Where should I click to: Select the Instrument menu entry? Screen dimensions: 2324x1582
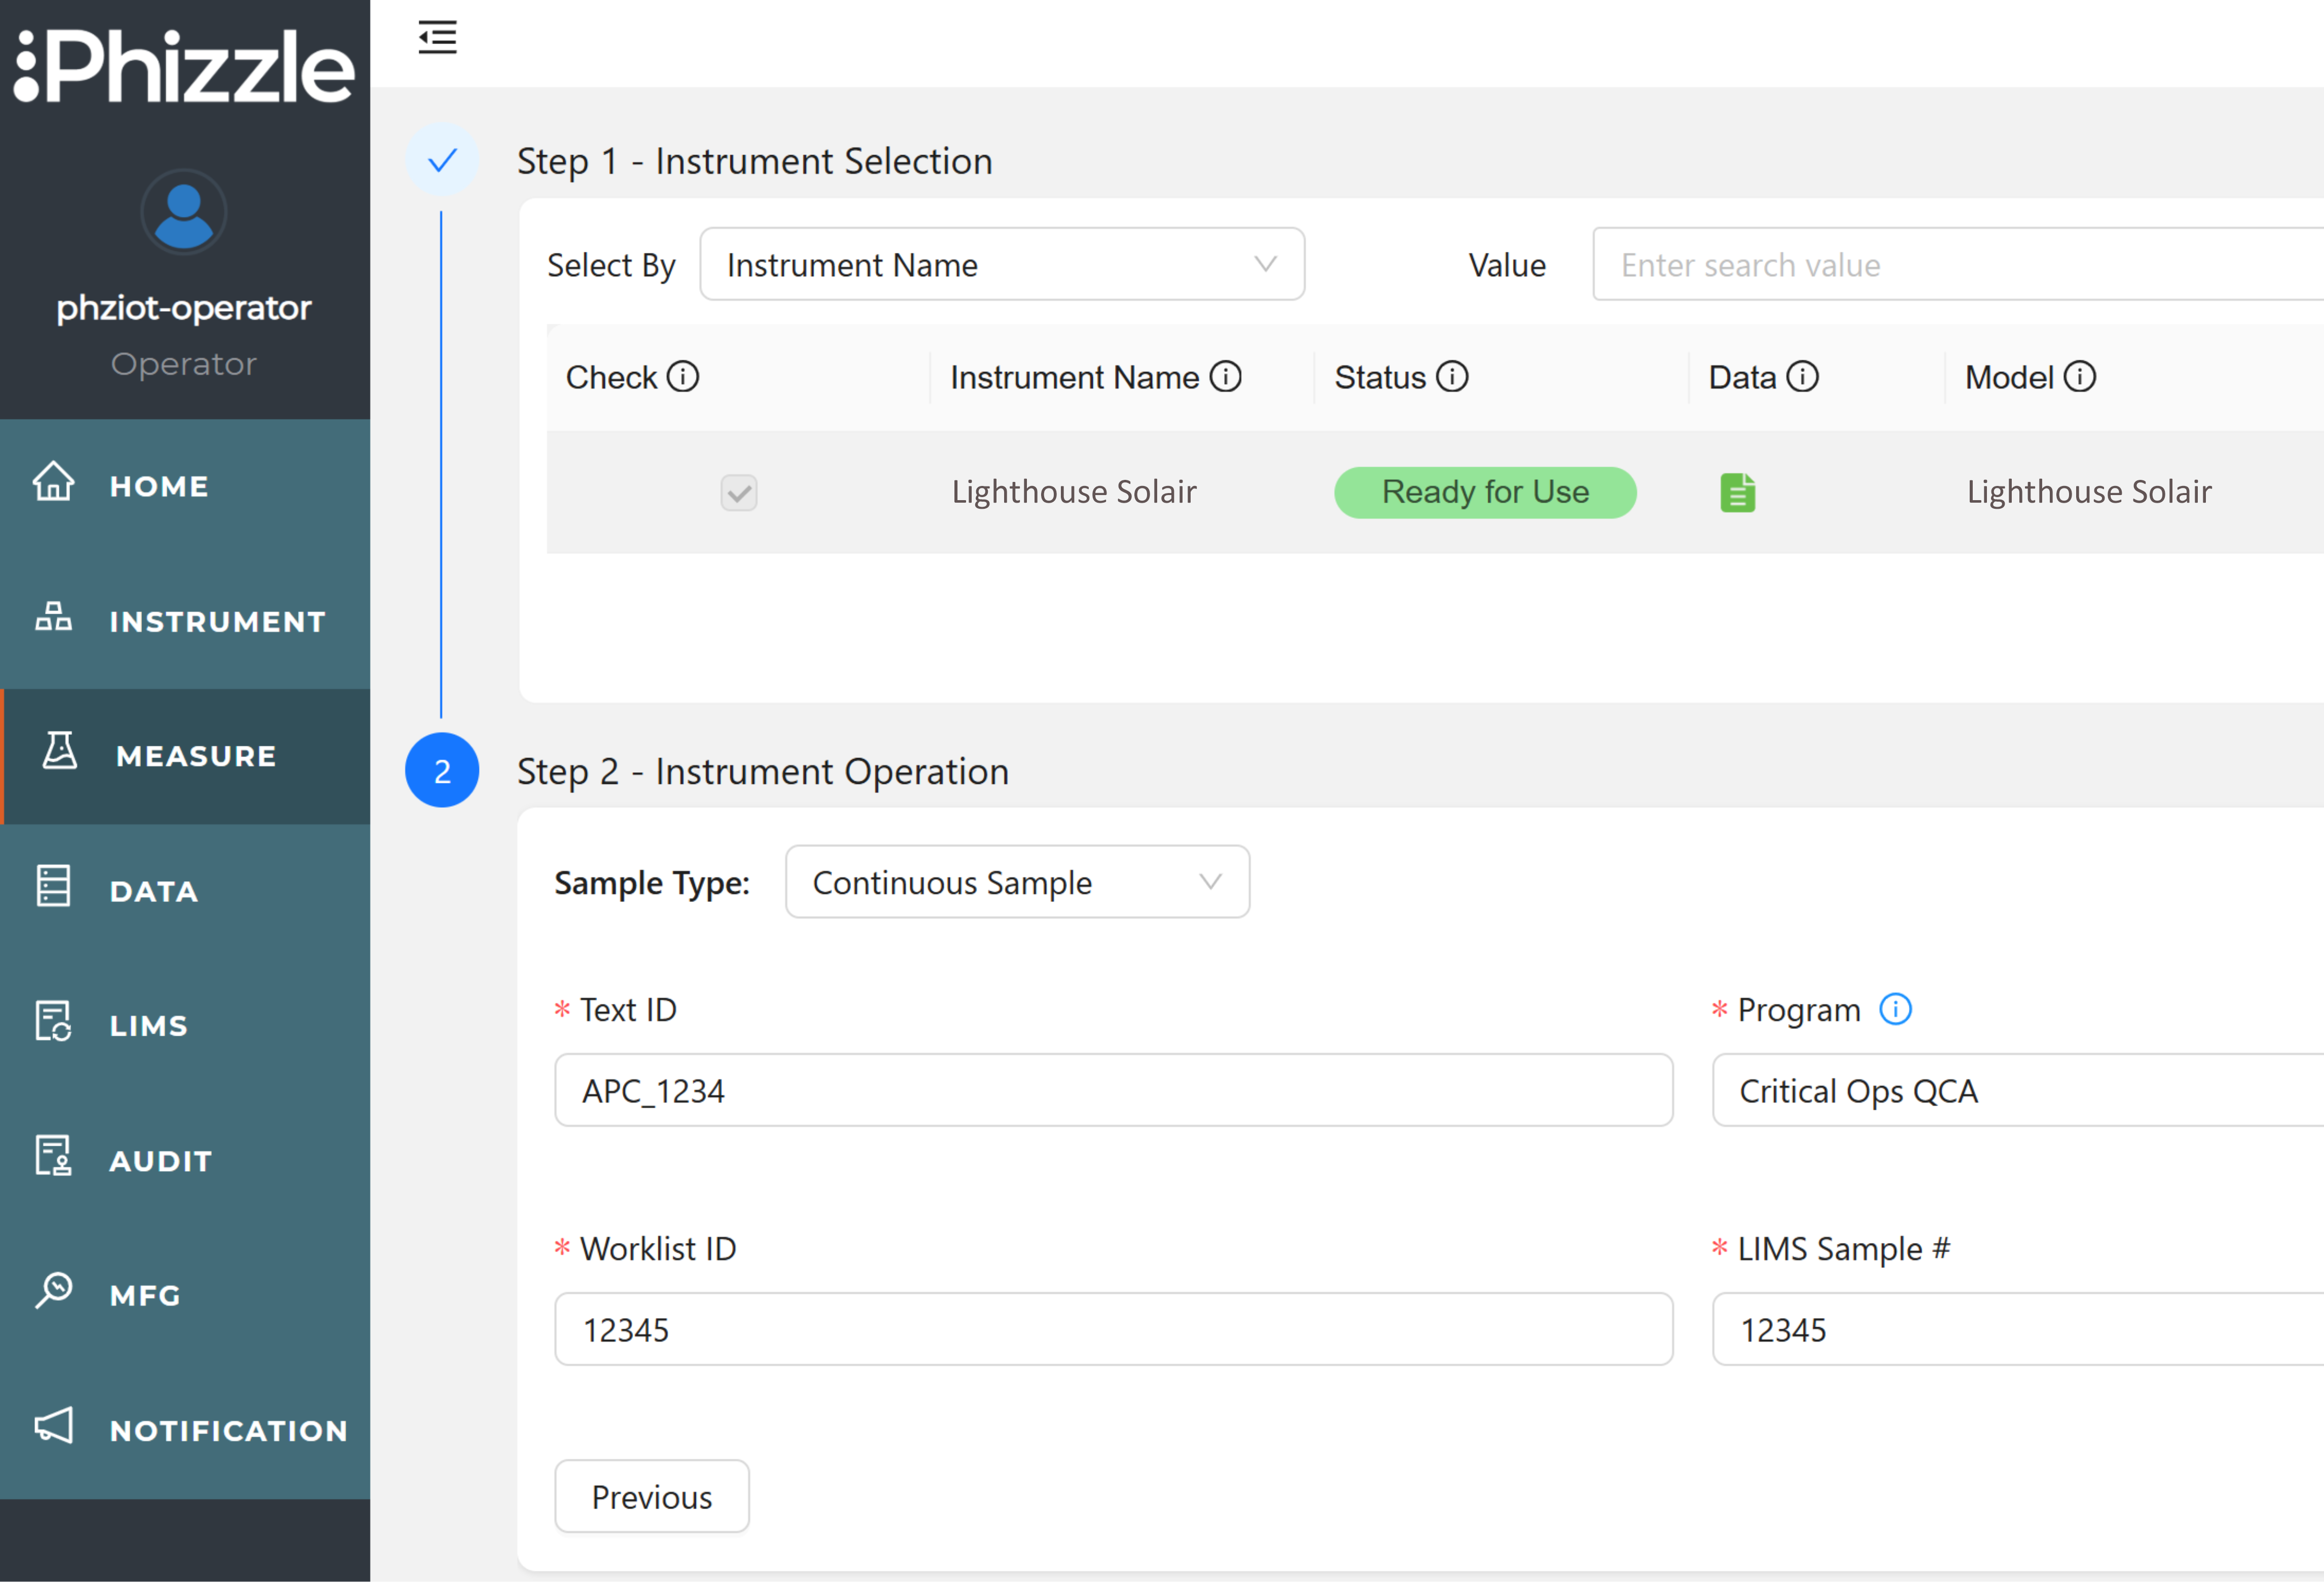[217, 621]
